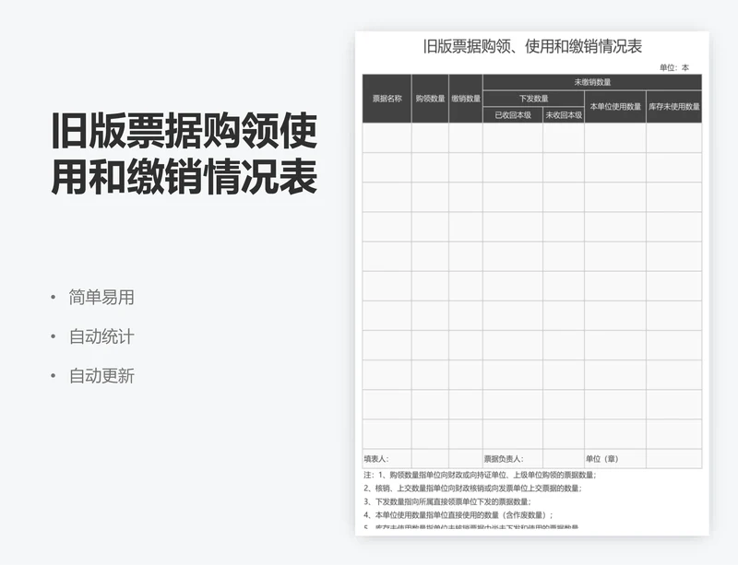Select the 本单位使用数量 header cell
Image resolution: width=738 pixels, height=565 pixels.
point(615,106)
